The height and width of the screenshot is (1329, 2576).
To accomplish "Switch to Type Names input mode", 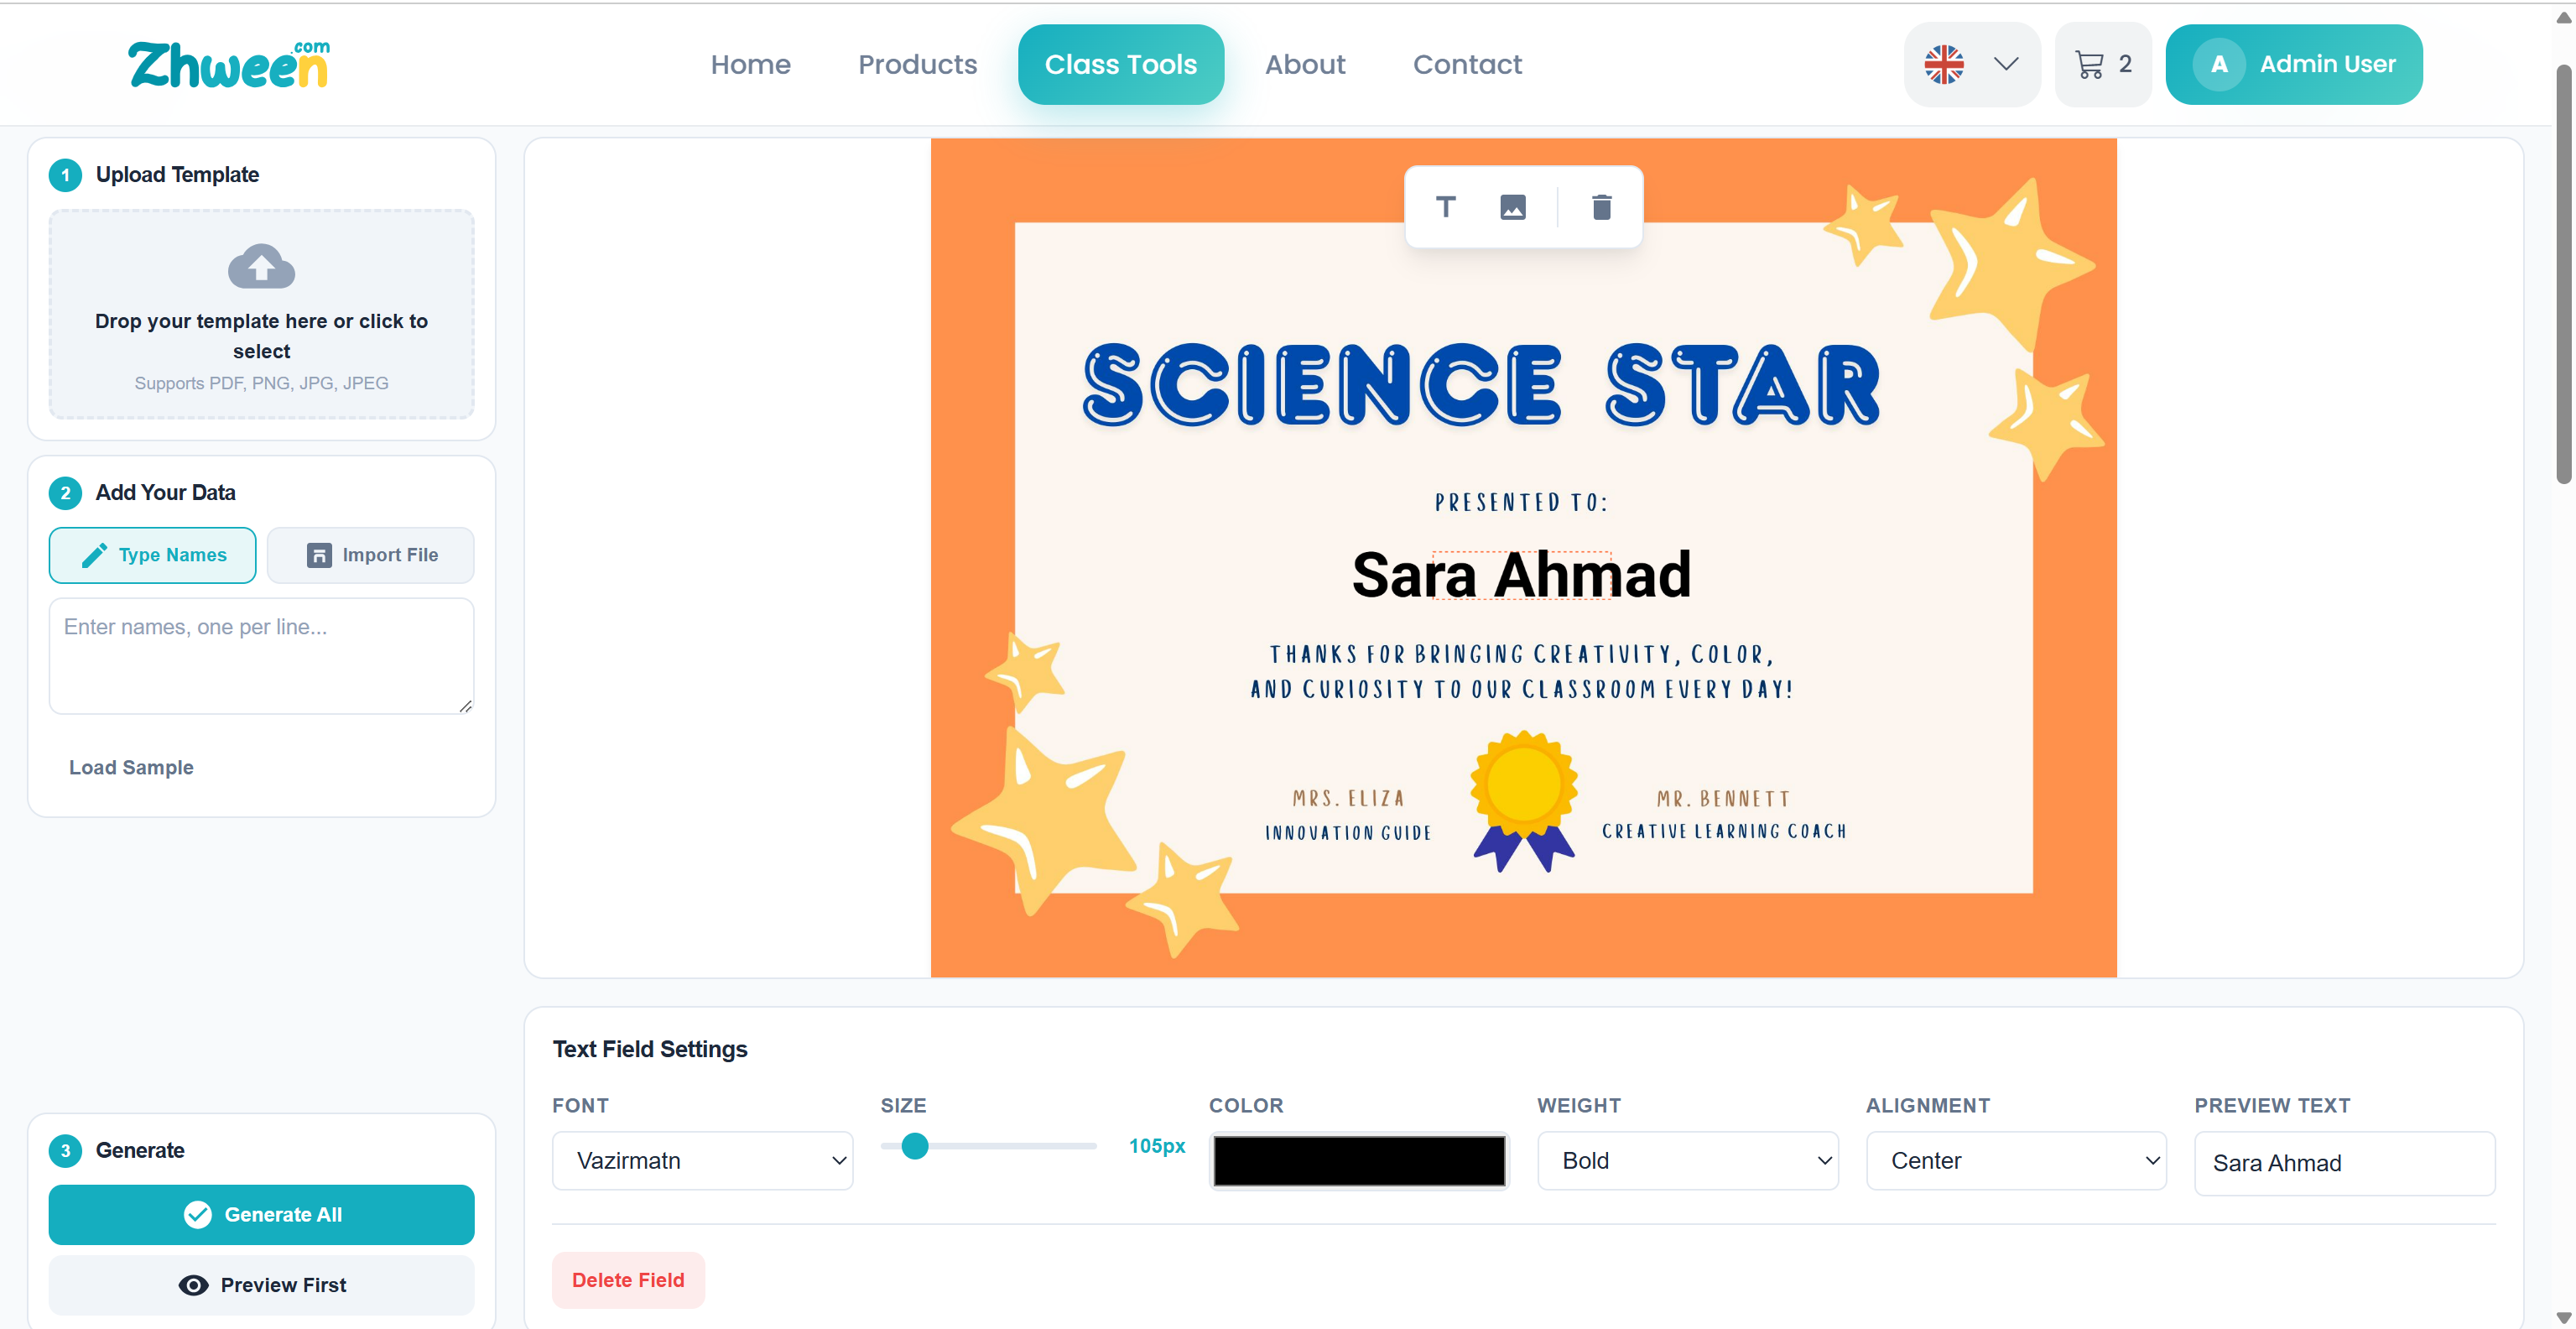I will pyautogui.click(x=152, y=555).
